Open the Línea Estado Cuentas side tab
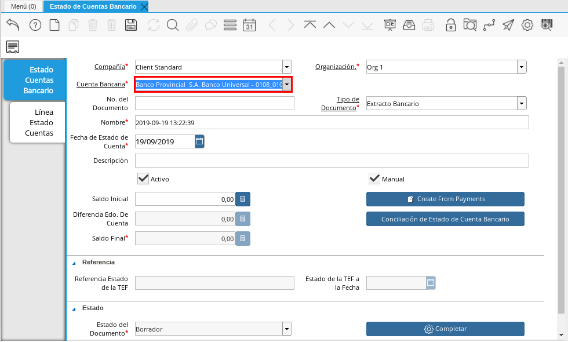 point(38,122)
